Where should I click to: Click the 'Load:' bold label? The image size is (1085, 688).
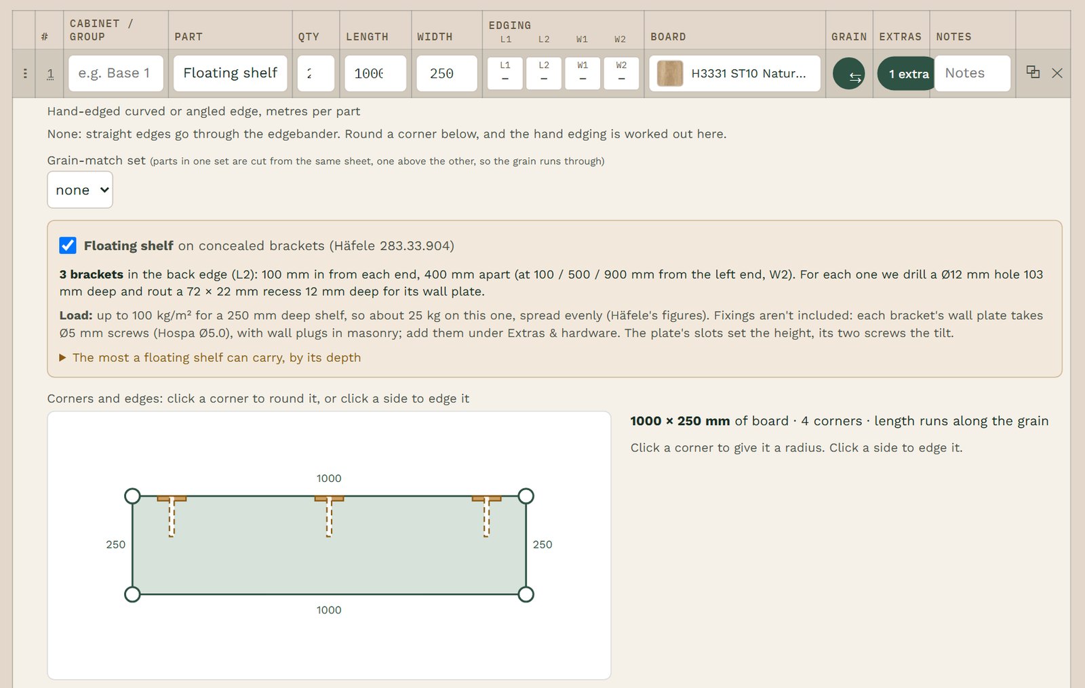(76, 315)
